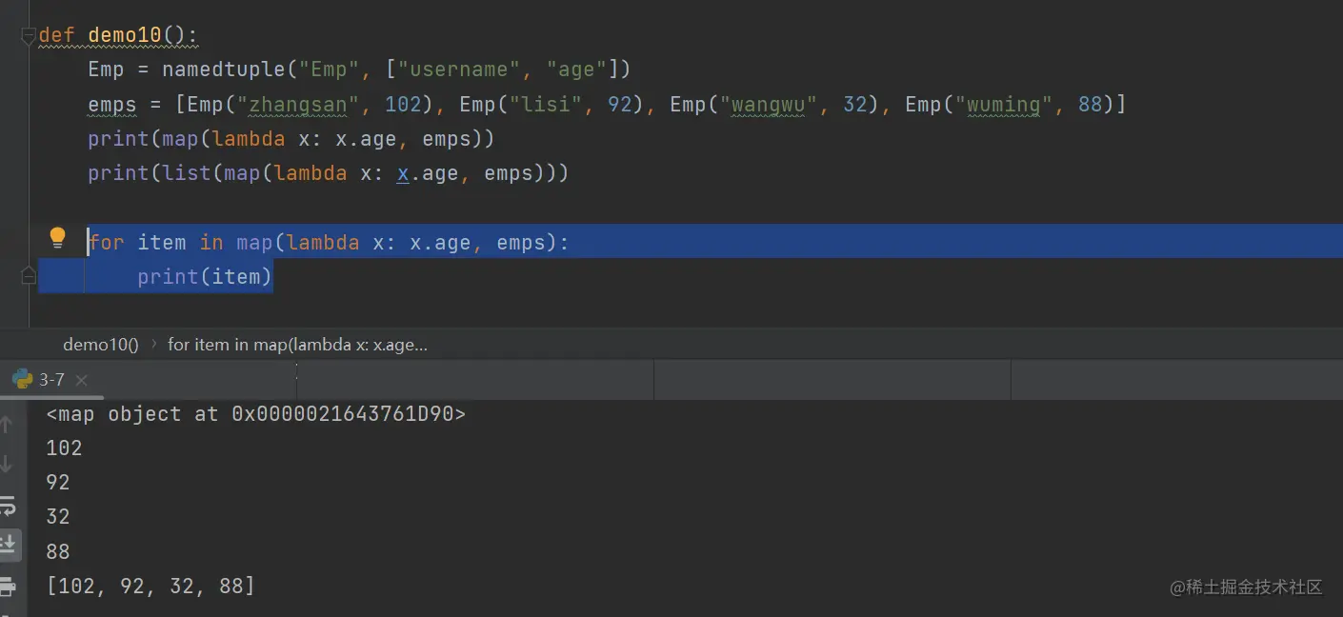
Task: Click the map object output line
Action: [x=256, y=413]
